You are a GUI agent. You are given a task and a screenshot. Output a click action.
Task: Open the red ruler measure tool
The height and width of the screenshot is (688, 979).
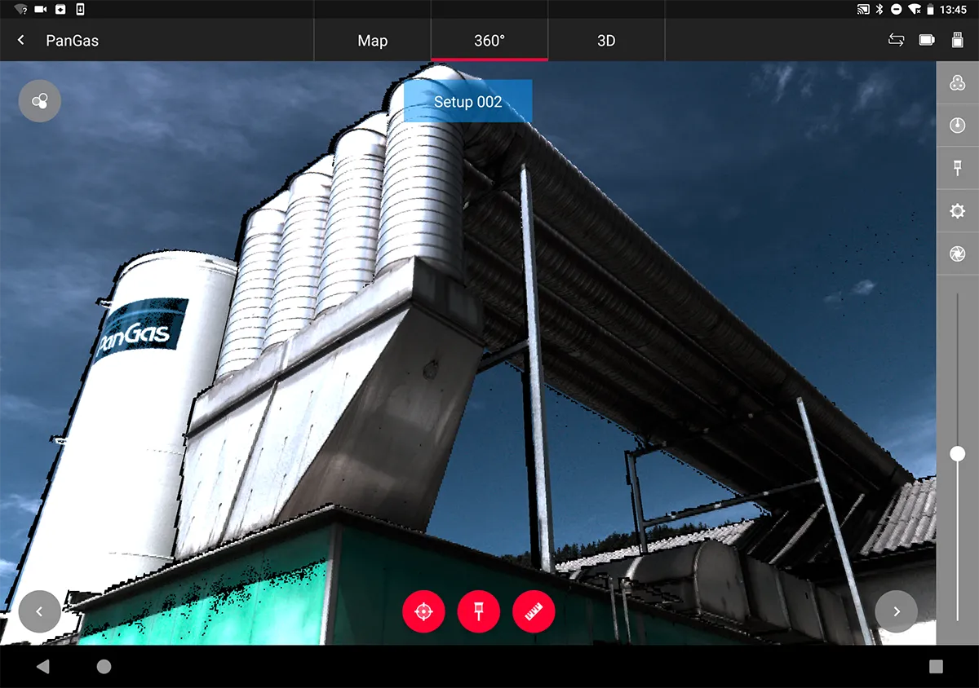coord(534,611)
